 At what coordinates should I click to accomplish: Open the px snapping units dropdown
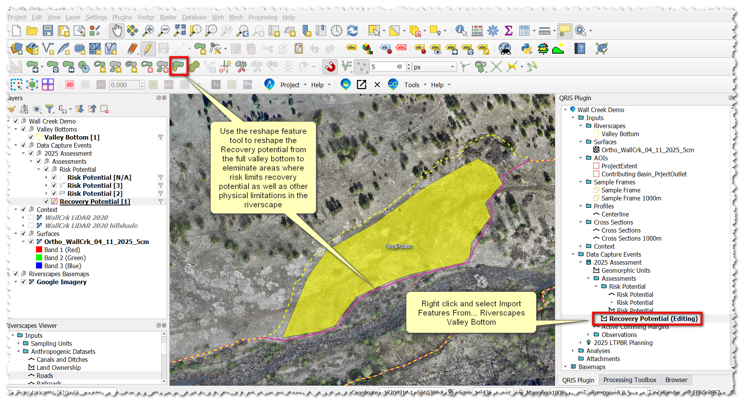[435, 67]
